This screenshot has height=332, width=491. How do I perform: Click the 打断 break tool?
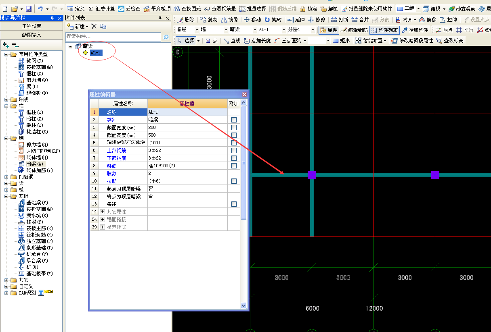pyautogui.click(x=340, y=19)
